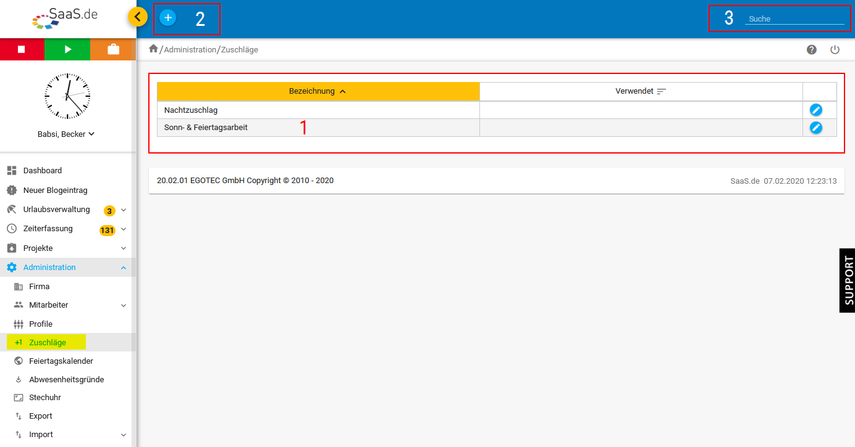Screen dimensions: 855x447
Task: Click the orange briefcase button
Action: 113,49
